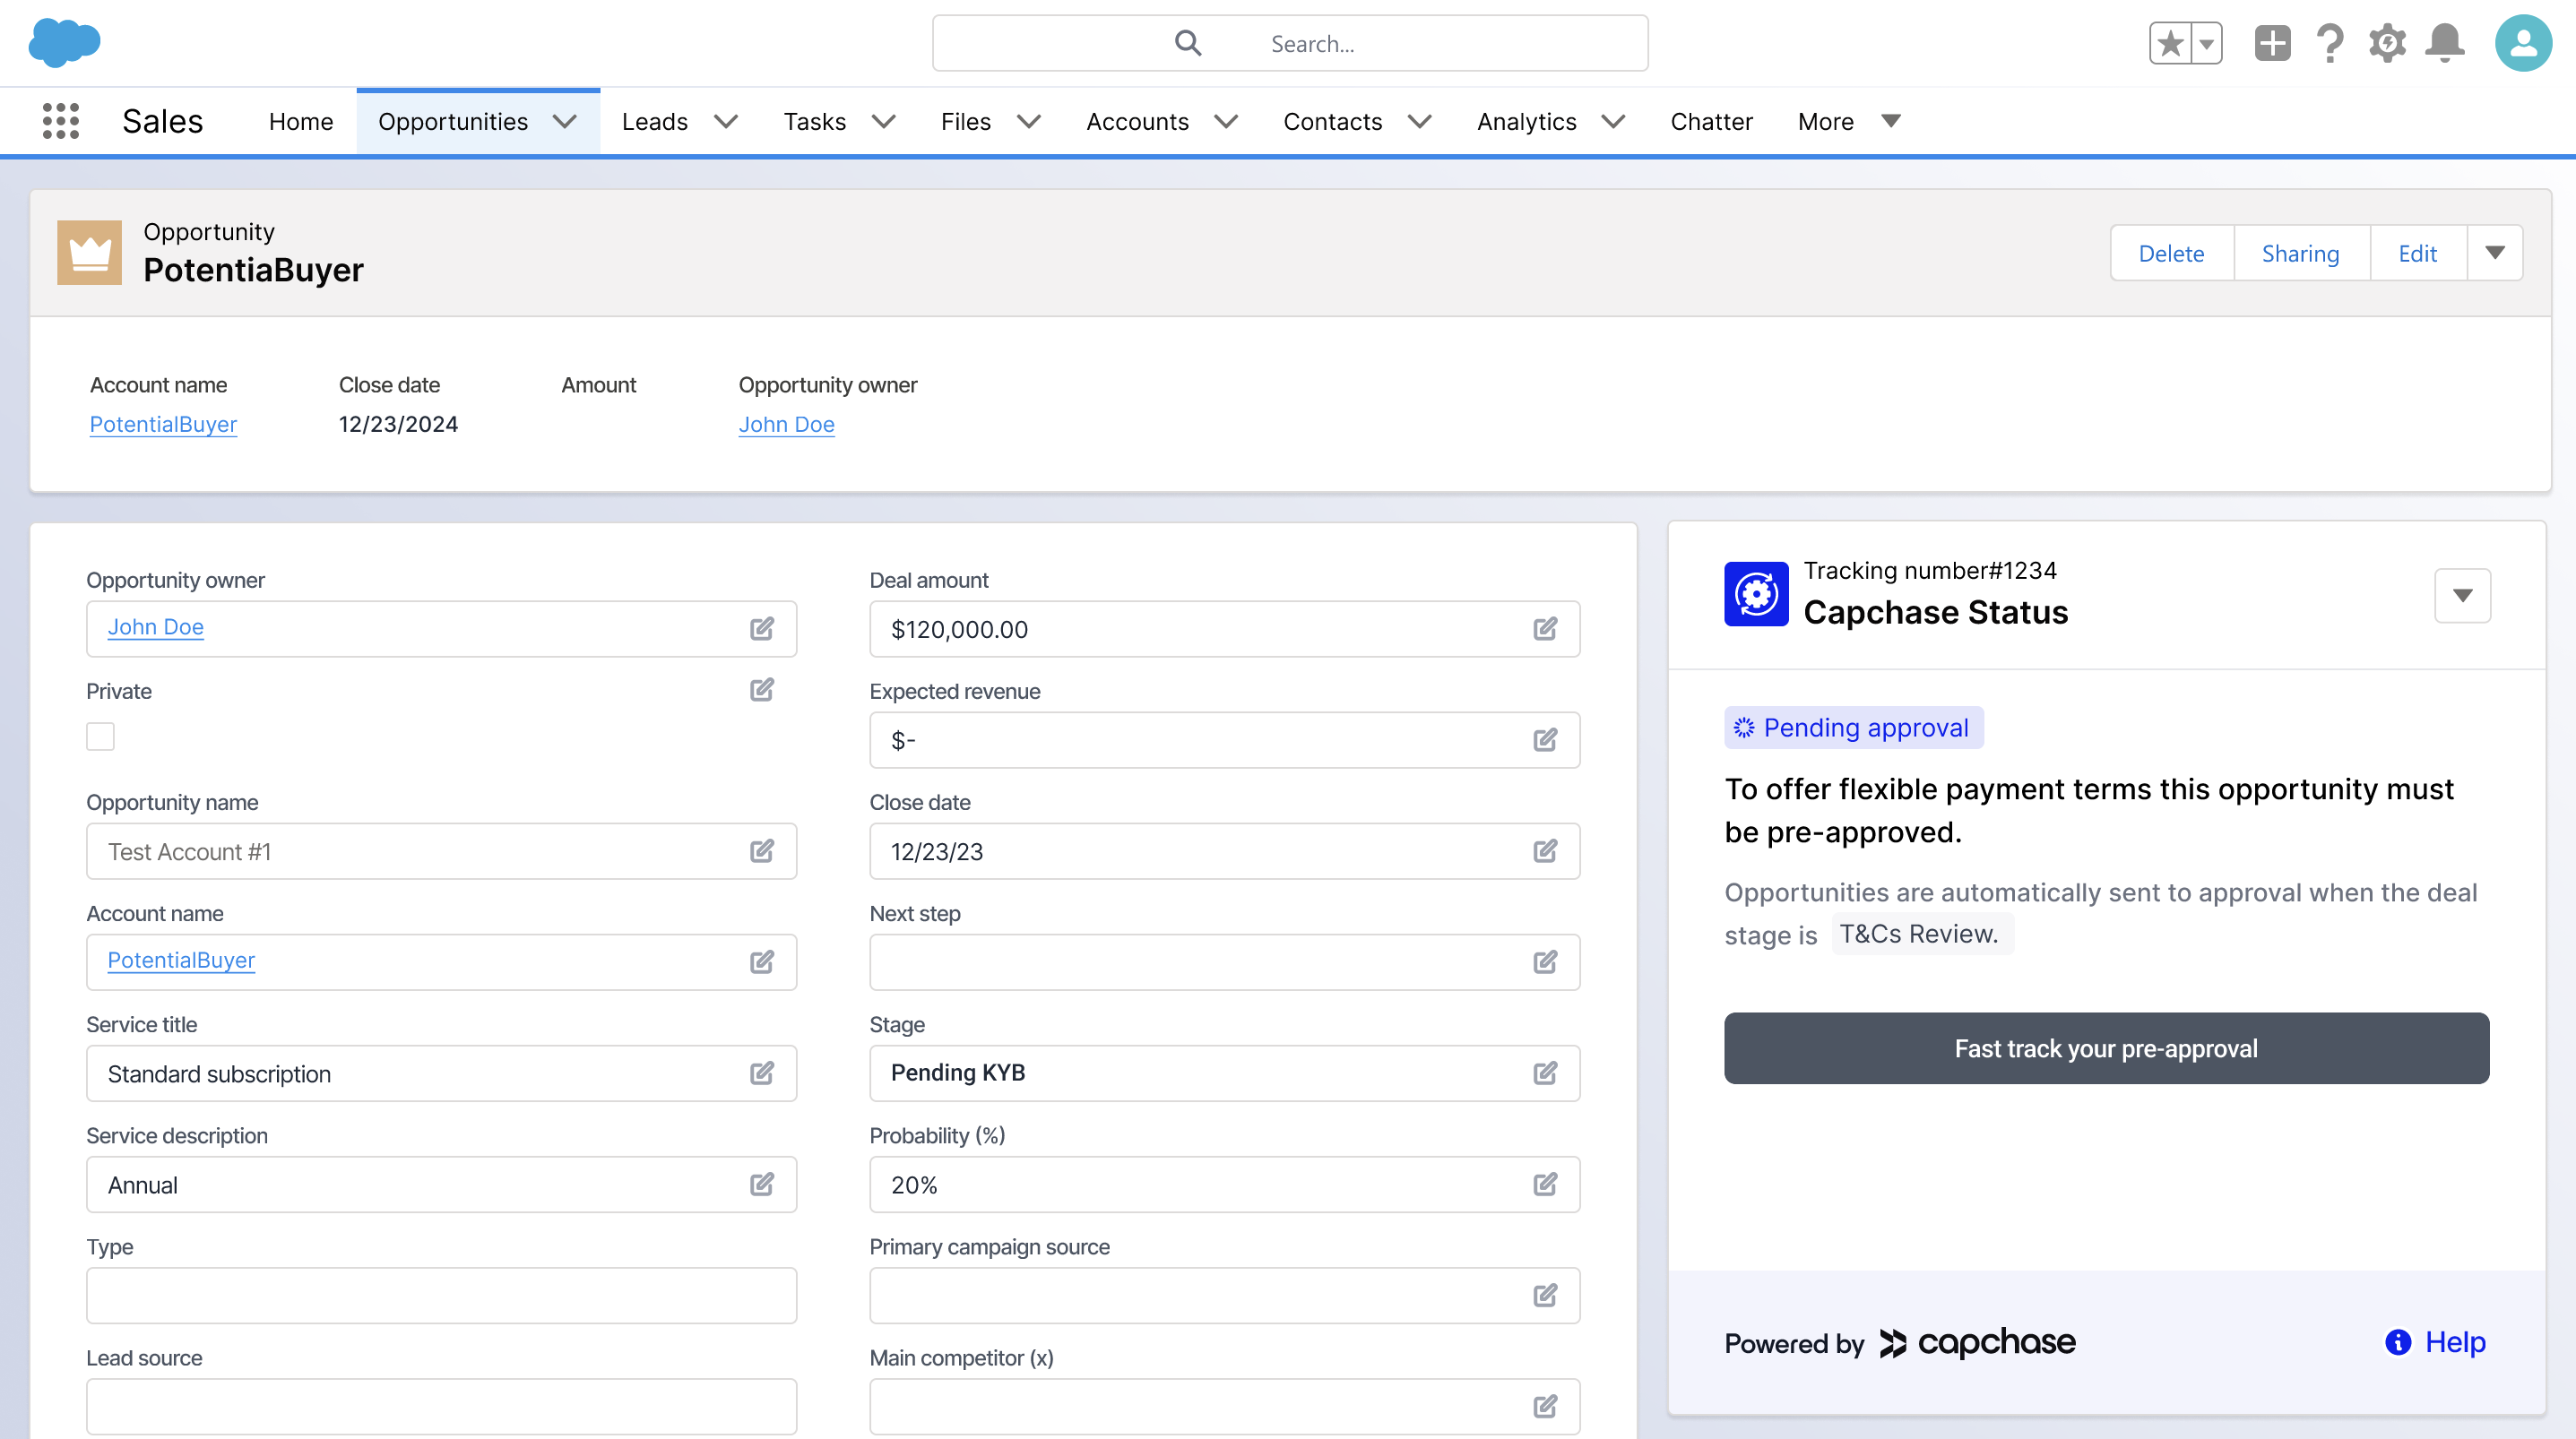Edit the Private field pencil icon
Screen dimensions: 2576x1439
point(762,690)
